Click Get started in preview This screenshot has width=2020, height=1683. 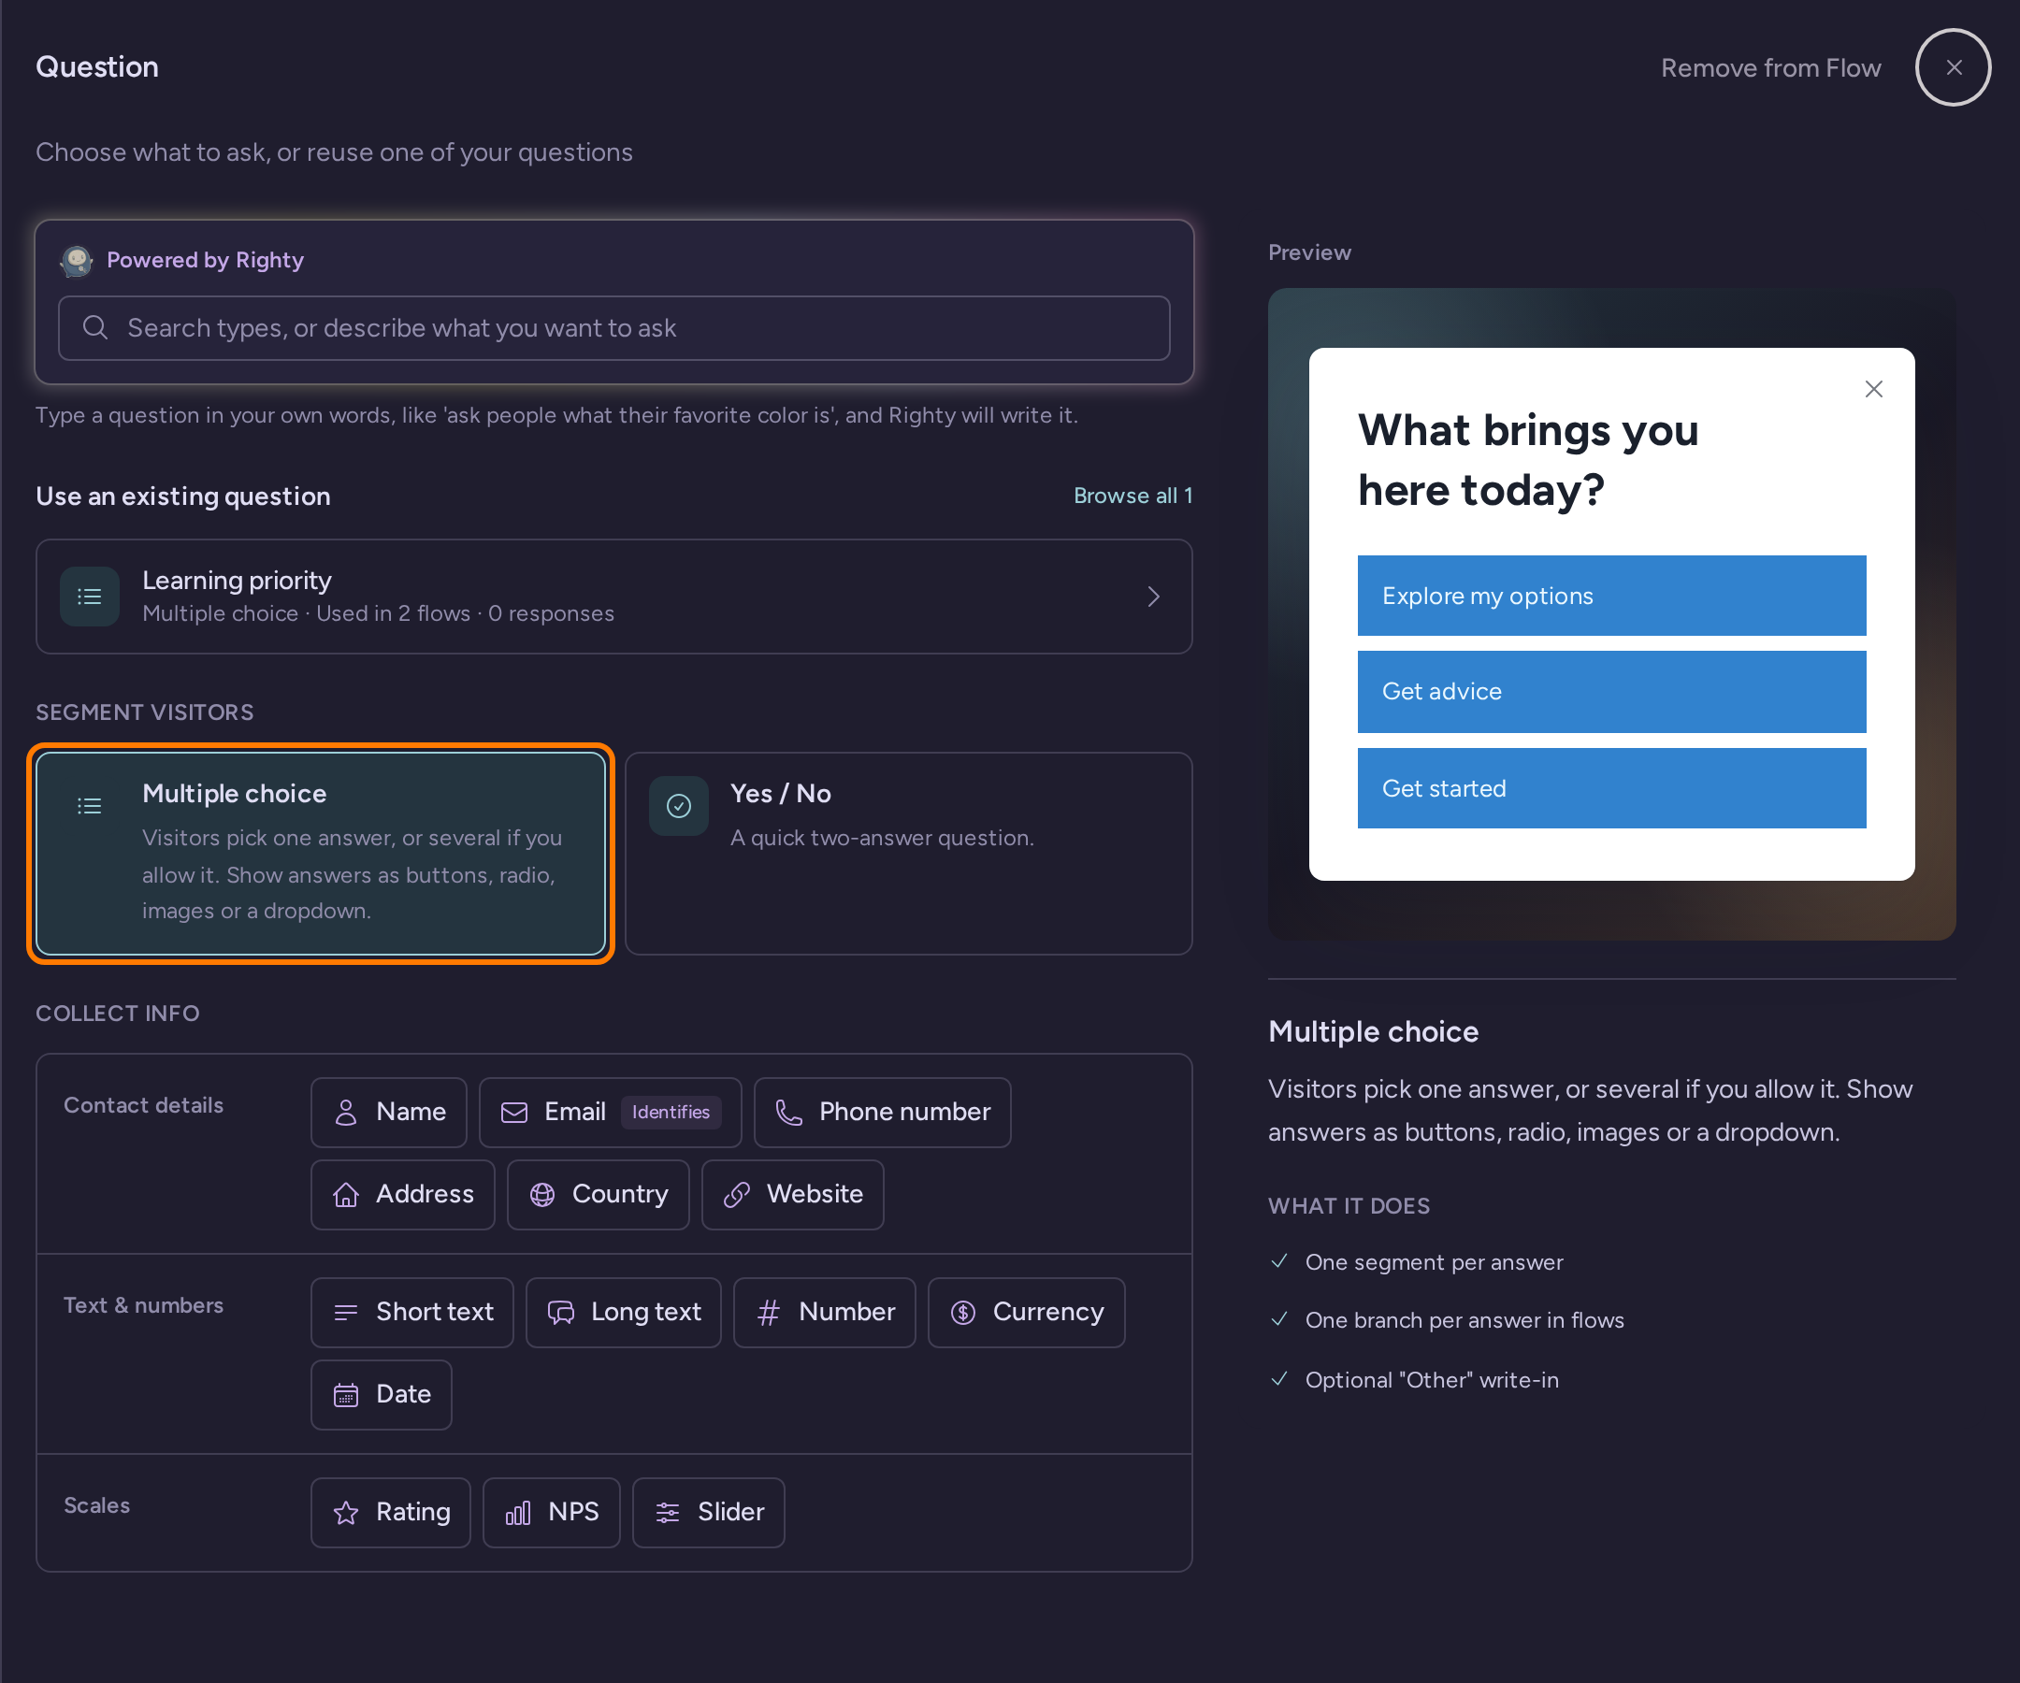1612,788
